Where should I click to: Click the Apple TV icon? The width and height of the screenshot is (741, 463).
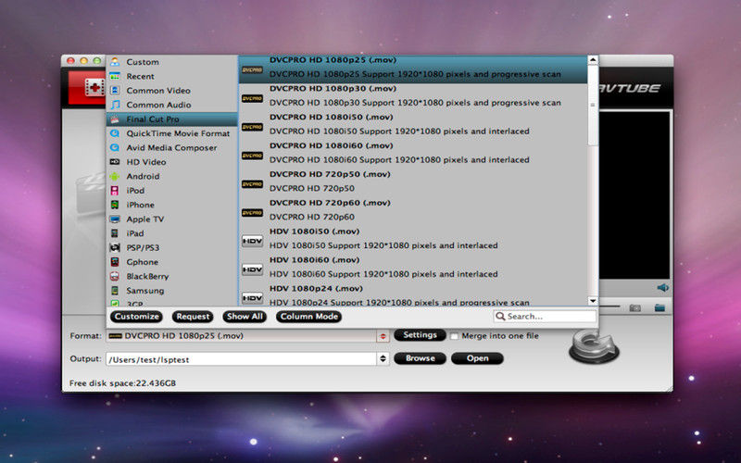pyautogui.click(x=115, y=219)
